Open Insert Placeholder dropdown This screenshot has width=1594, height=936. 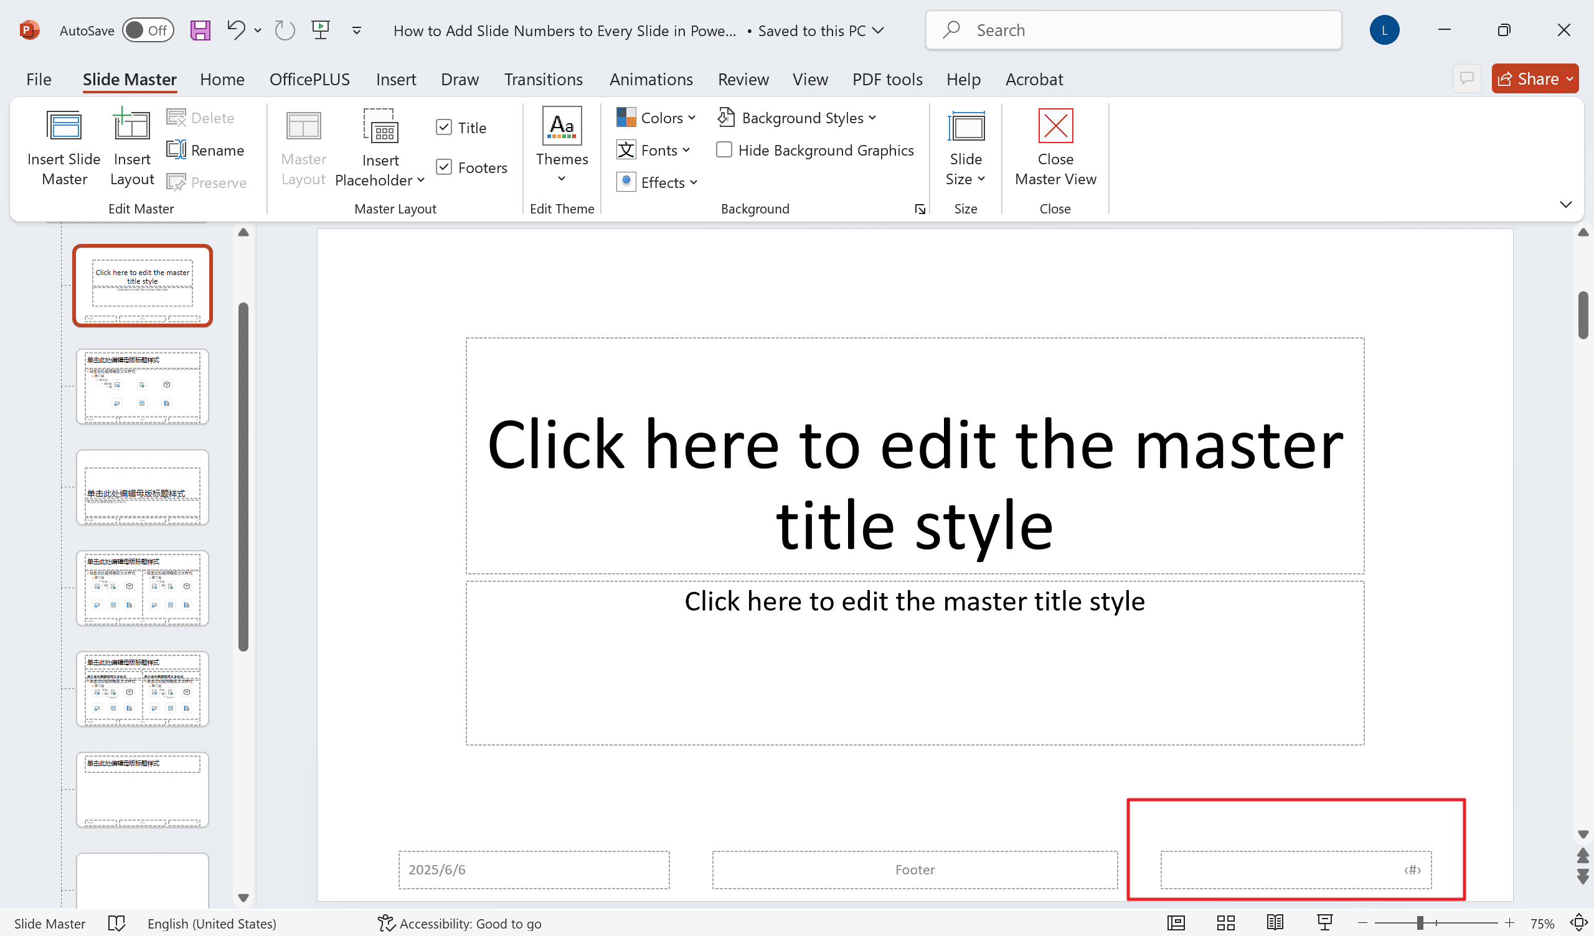(x=380, y=147)
